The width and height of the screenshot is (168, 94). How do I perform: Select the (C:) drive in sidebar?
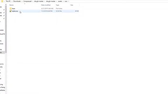(x=2, y=64)
